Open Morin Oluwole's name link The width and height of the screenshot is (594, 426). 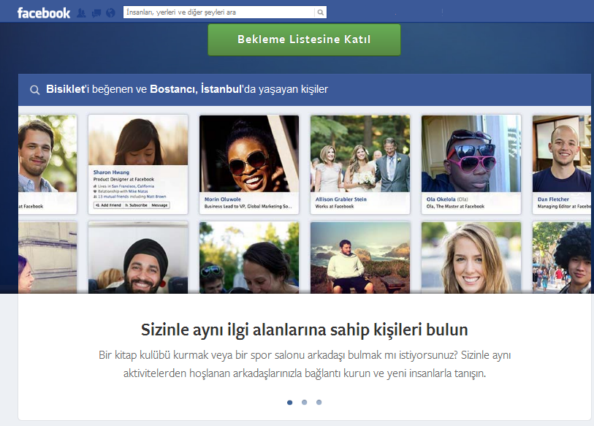(222, 199)
